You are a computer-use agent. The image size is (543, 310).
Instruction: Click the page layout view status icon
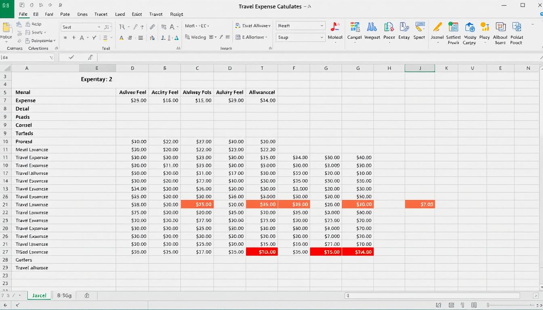pyautogui.click(x=451, y=306)
